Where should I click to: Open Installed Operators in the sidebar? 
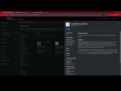(7, 35)
